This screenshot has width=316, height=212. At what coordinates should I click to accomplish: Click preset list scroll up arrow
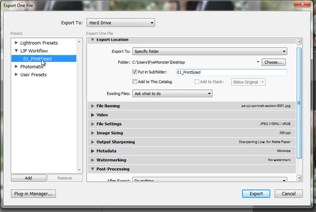point(79,42)
